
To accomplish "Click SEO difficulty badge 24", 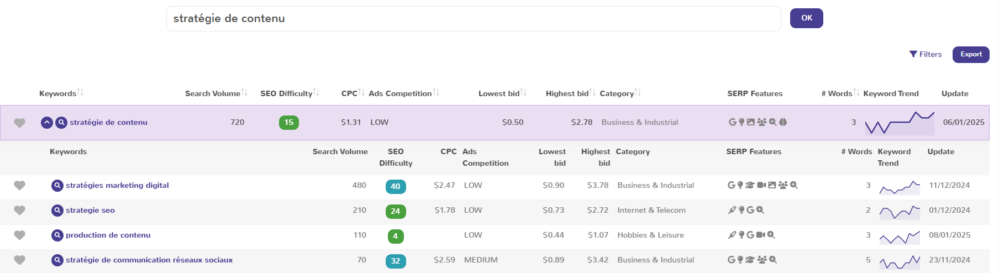I will (396, 212).
